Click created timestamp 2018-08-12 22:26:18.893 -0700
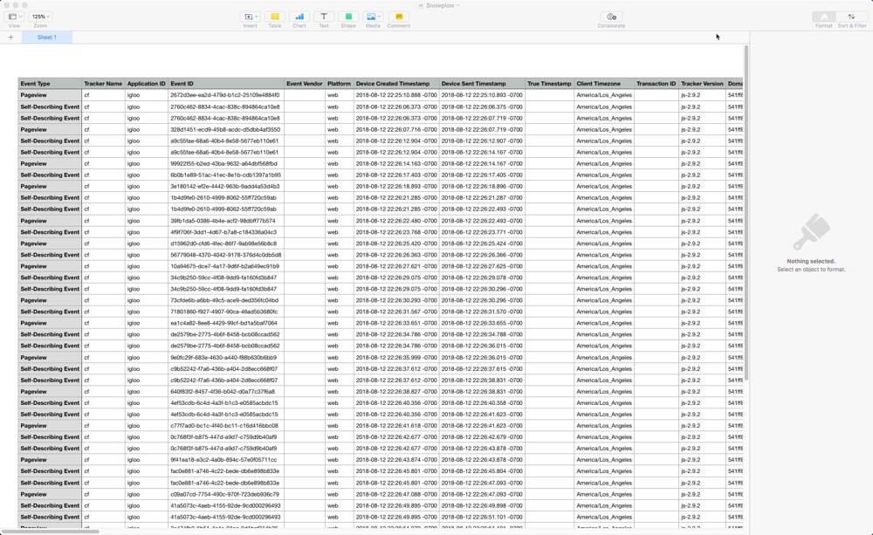 click(x=396, y=187)
